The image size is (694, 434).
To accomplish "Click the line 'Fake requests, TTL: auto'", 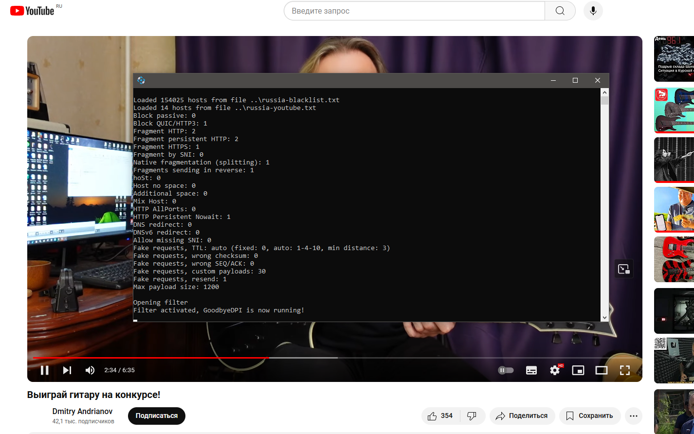I will 262,248.
